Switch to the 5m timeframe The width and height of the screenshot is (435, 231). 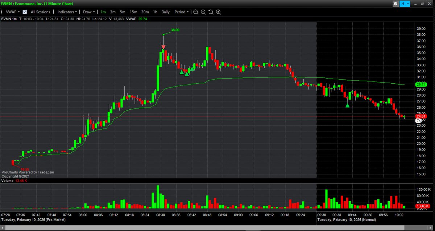click(123, 12)
